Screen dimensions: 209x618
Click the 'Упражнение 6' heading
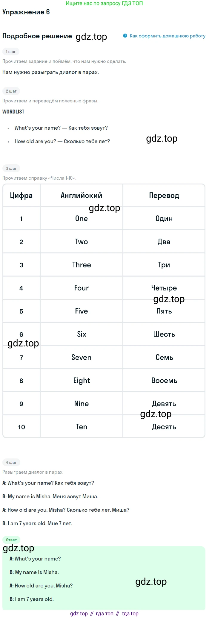pyautogui.click(x=26, y=12)
